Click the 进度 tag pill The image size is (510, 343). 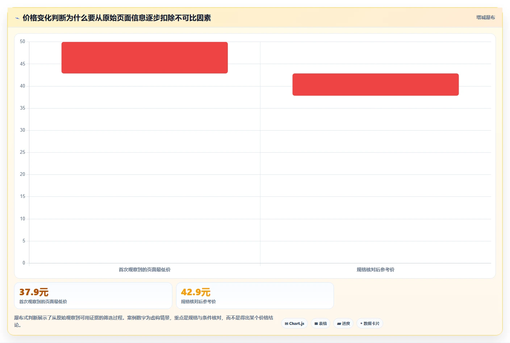(x=343, y=323)
